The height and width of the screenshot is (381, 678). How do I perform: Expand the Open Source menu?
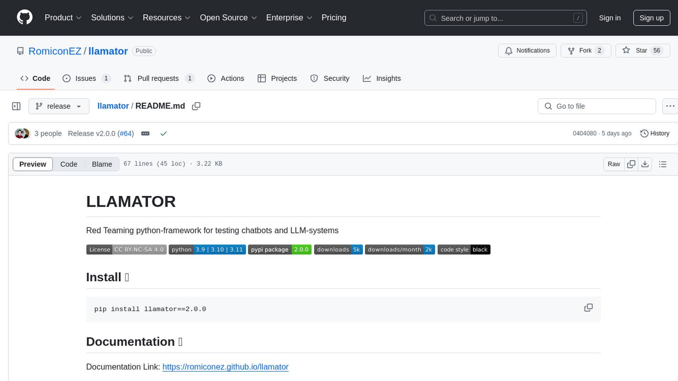tap(228, 17)
